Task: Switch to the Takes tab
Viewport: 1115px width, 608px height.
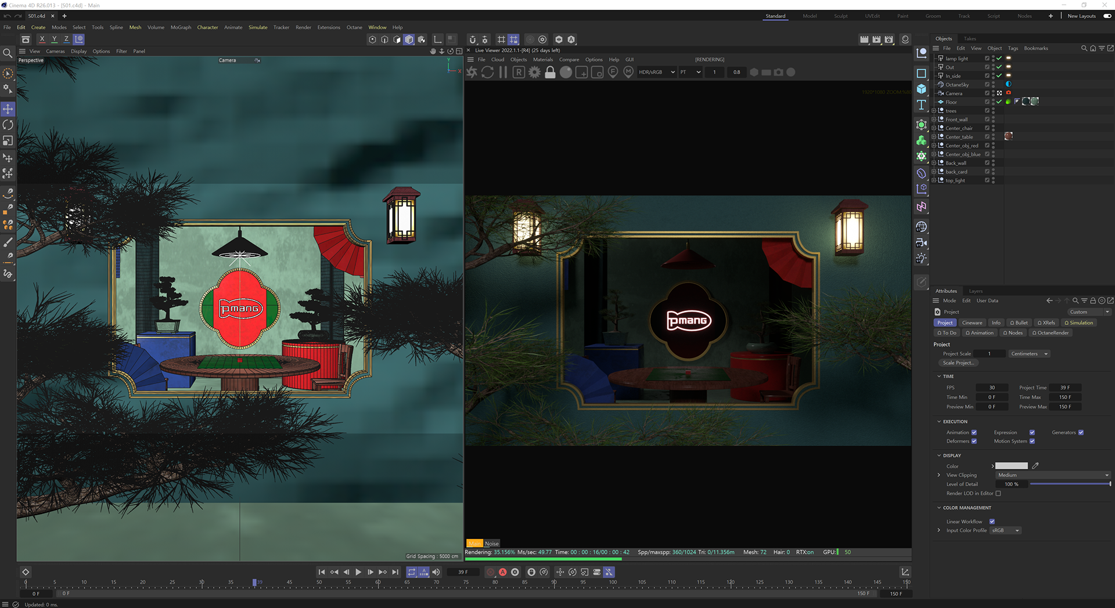Action: coord(970,39)
